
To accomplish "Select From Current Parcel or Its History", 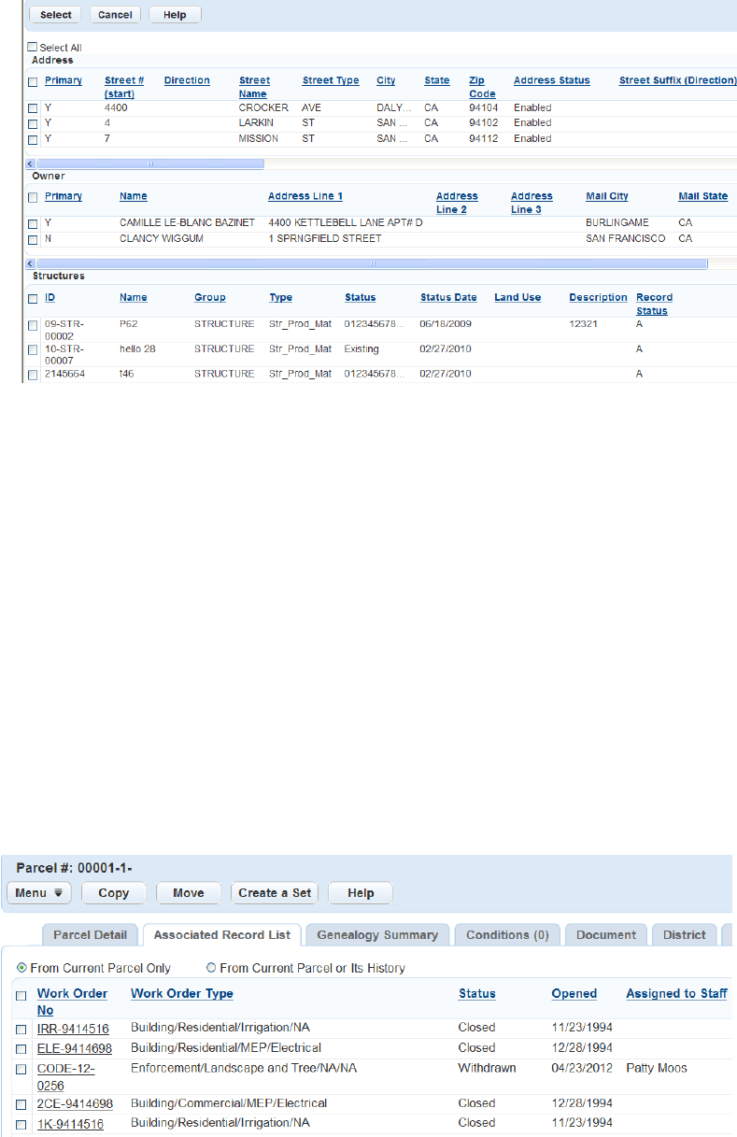I will 211,968.
